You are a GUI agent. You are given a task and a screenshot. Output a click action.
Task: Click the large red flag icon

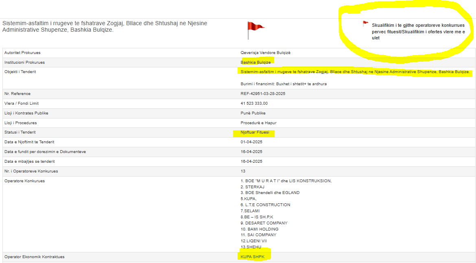(255, 29)
